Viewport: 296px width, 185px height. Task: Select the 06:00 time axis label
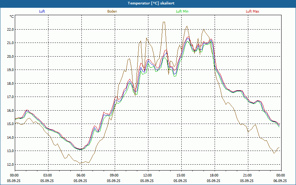81,175
